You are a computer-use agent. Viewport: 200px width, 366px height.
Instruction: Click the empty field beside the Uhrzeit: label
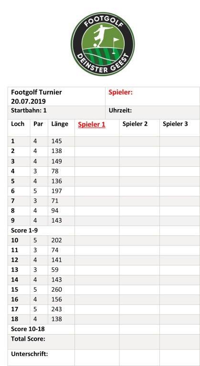tap(166, 112)
